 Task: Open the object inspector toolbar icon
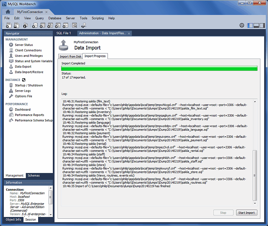tap(25, 25)
